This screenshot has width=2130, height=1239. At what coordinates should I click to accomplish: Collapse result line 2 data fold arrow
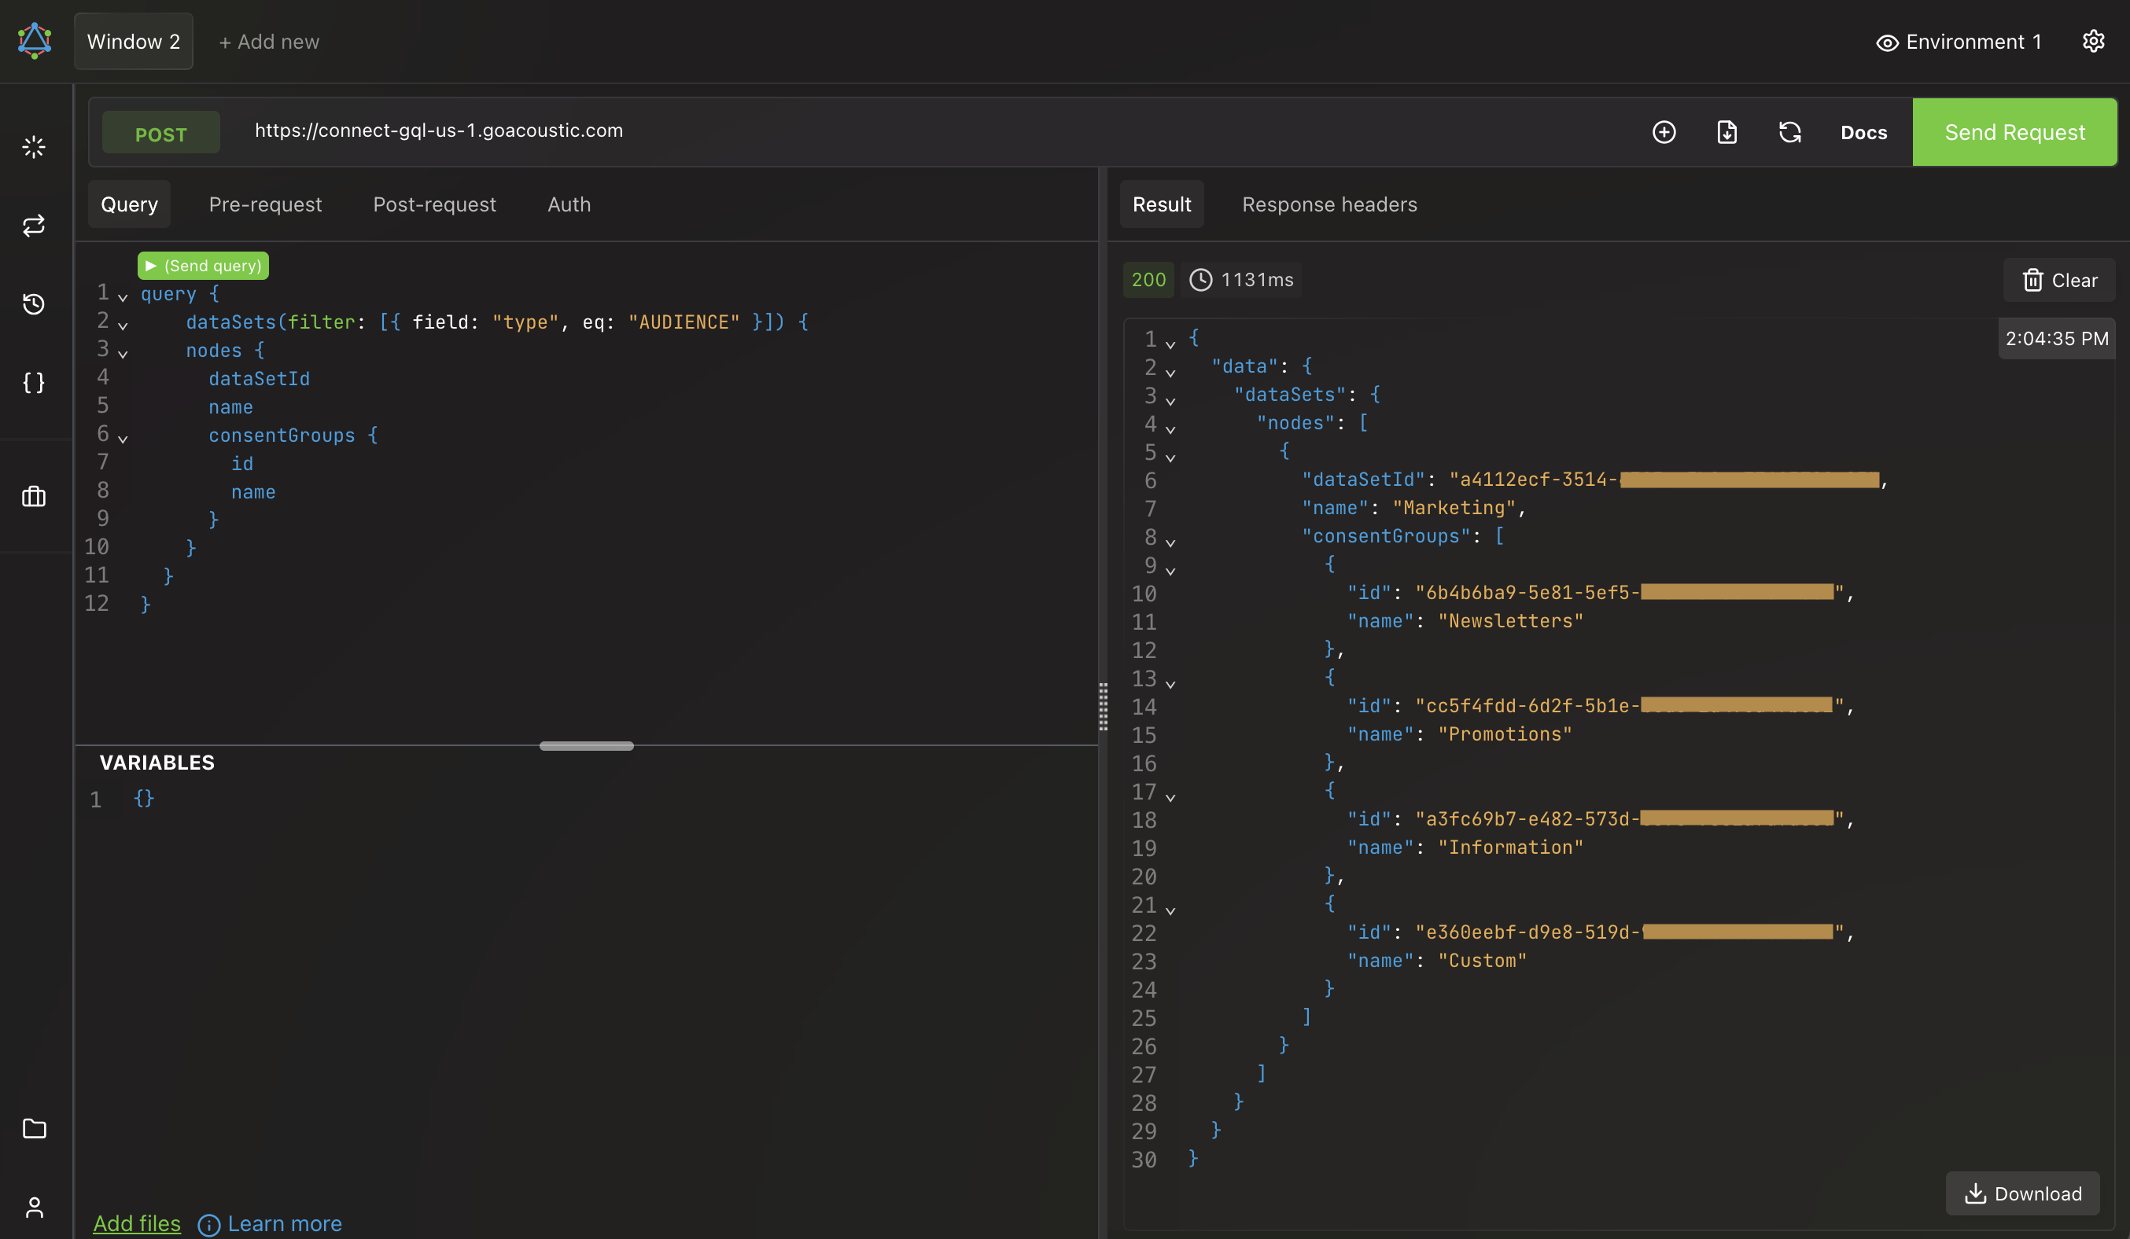point(1170,373)
